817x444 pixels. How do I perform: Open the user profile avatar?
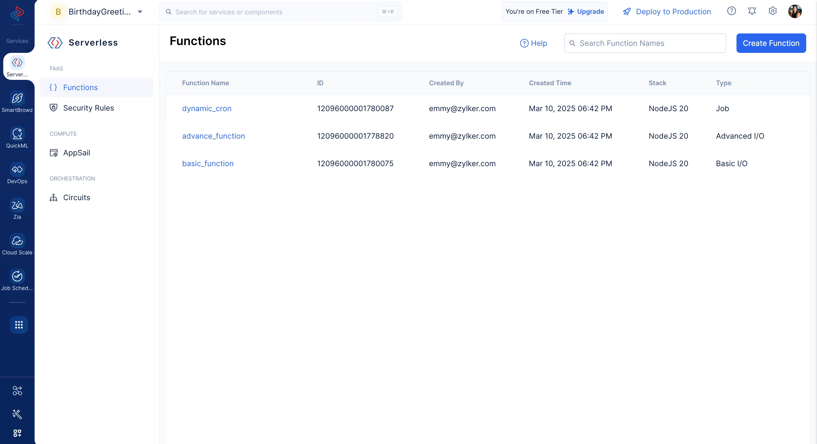(x=795, y=11)
